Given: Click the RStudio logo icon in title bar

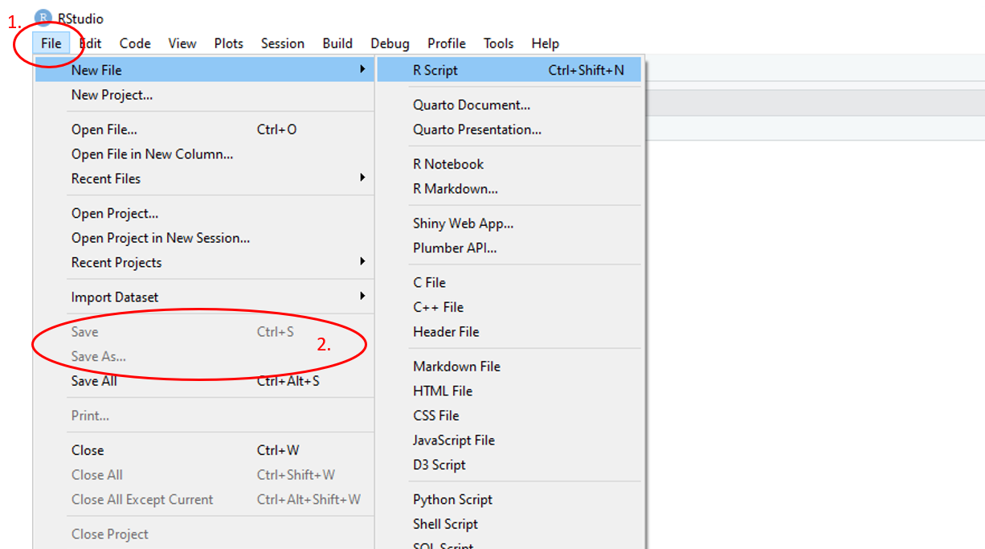Looking at the screenshot, I should click(43, 18).
